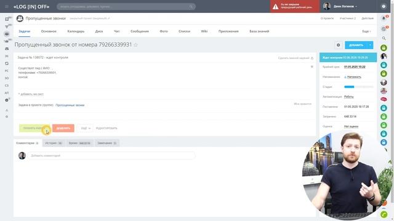Open the dark-haired woman's avatar in the right sidebar

pyautogui.click(x=384, y=56)
